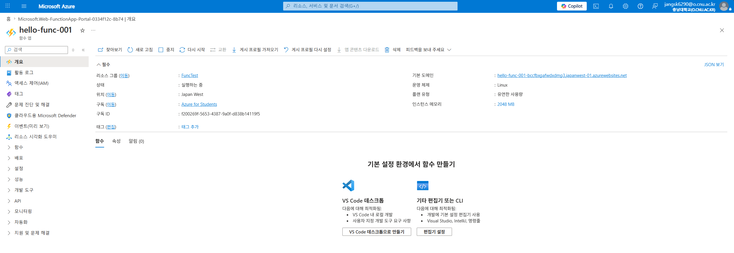Switch to the 속성 tab
This screenshot has width=734, height=253.
[116, 141]
